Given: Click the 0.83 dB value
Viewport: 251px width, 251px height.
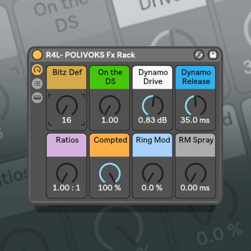Looking at the screenshot, I should [153, 120].
